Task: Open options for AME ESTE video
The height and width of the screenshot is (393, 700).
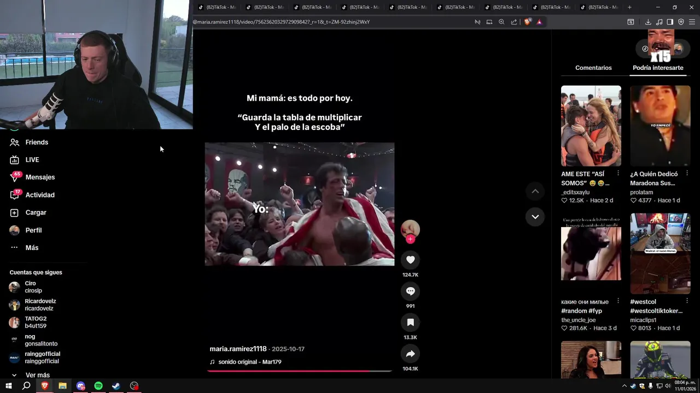Action: click(618, 173)
